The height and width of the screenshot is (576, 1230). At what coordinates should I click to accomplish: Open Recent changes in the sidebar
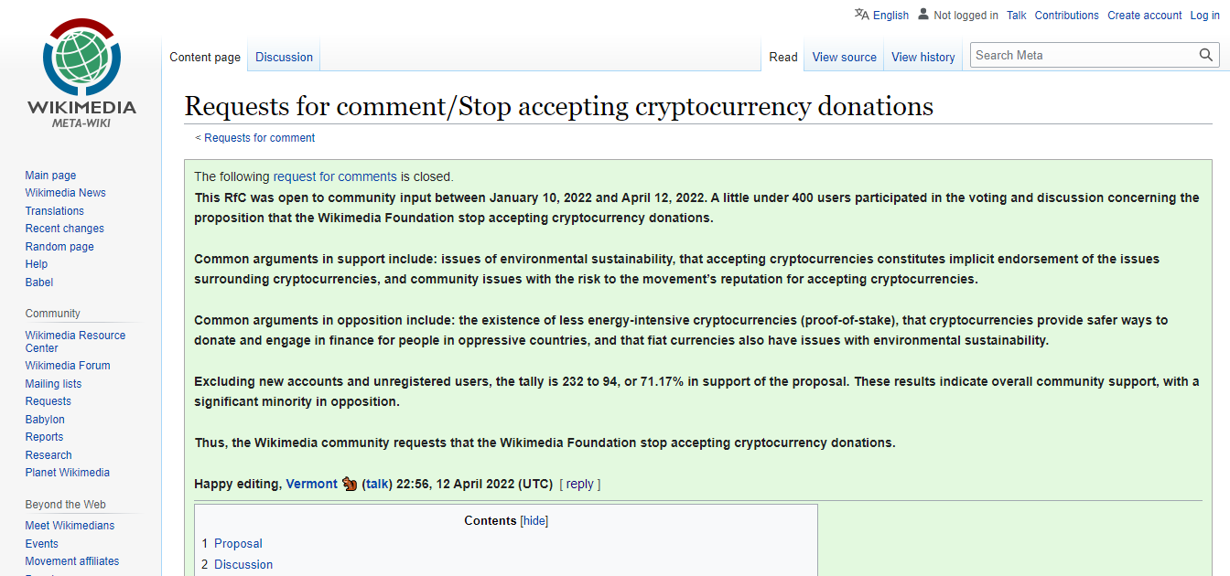64,229
